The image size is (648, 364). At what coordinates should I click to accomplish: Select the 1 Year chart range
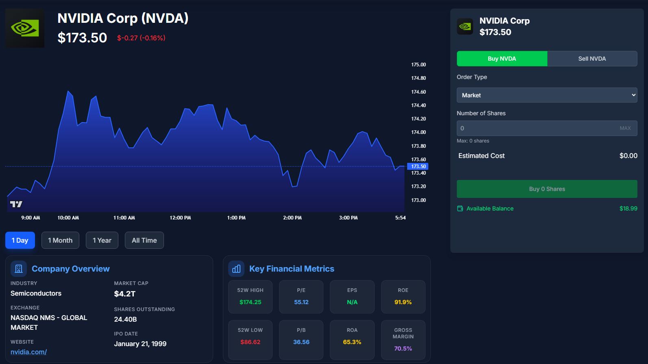[x=102, y=240]
